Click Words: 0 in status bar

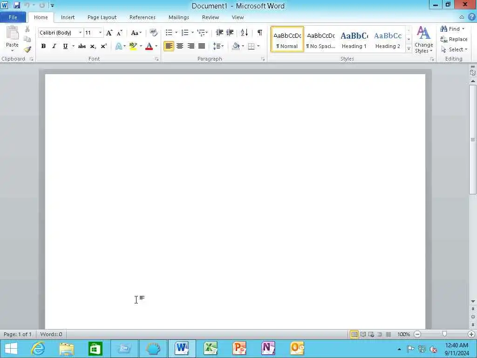pos(51,334)
